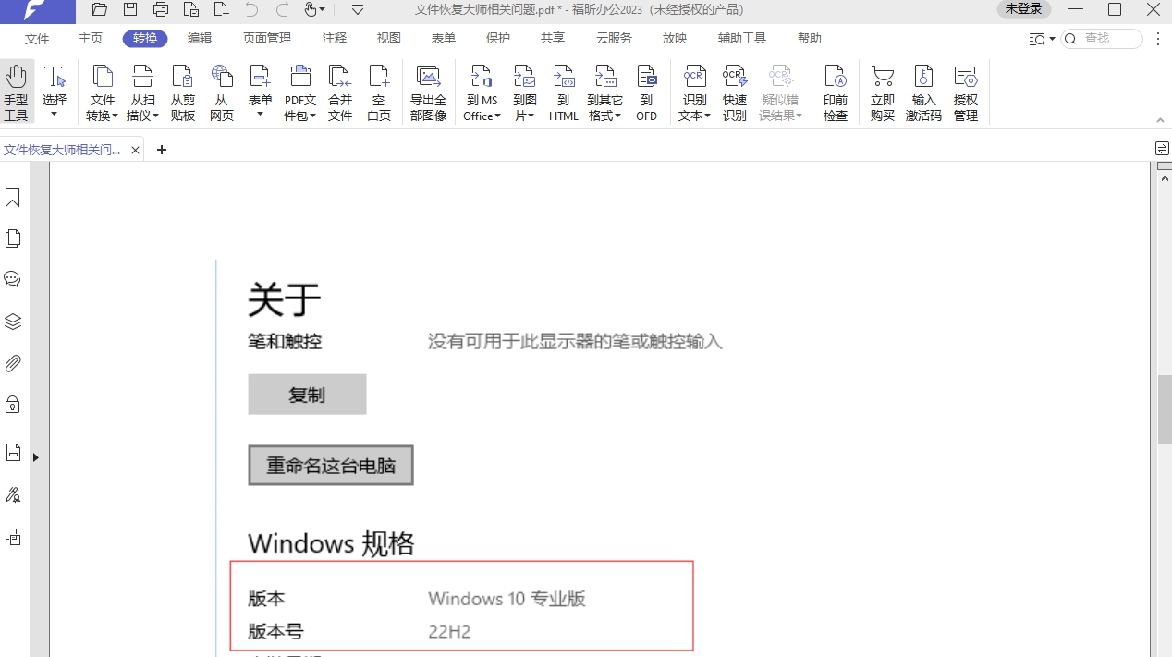Click the Not Logged In (未登录) button
This screenshot has width=1172, height=657.
click(1023, 9)
